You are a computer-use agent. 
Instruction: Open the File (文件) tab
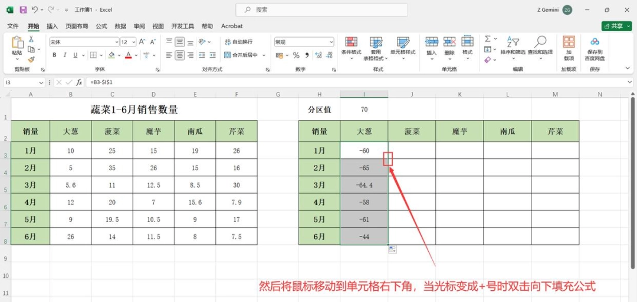coord(14,26)
